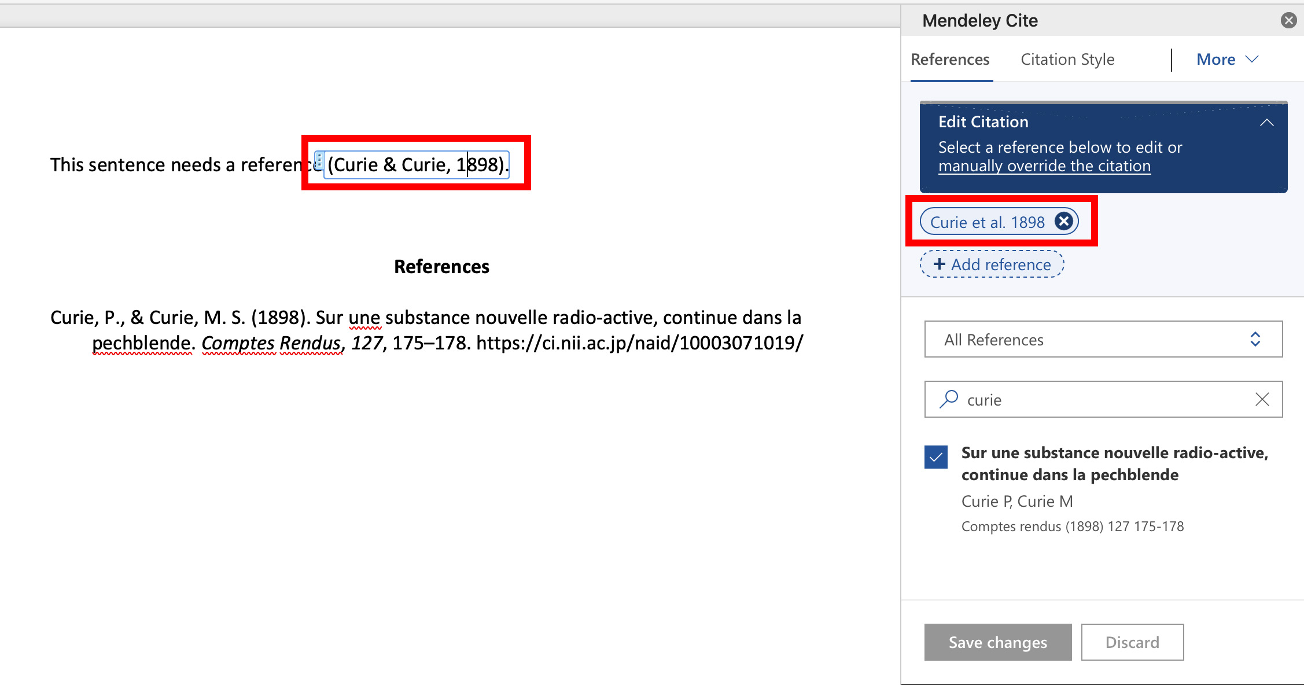1304x685 pixels.
Task: Open the More menu
Action: click(x=1226, y=59)
